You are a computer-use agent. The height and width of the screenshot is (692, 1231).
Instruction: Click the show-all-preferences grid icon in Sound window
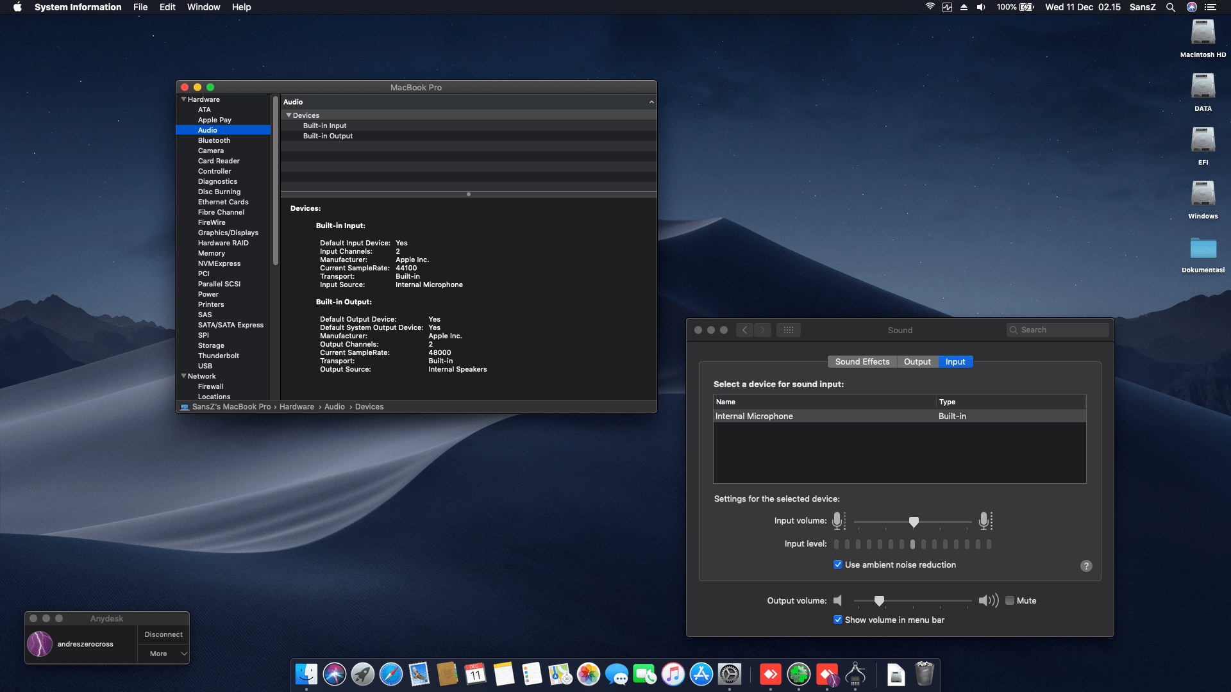point(789,329)
